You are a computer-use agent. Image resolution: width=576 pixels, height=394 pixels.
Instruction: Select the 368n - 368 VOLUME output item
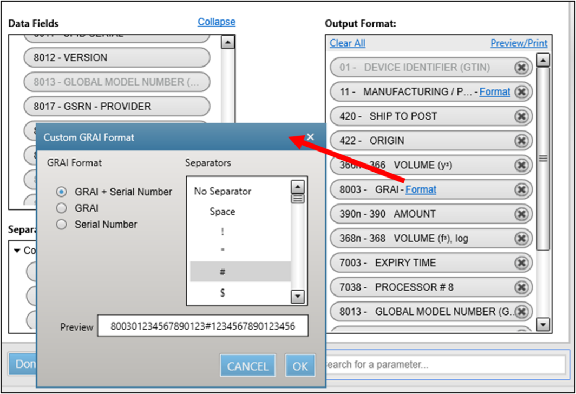click(x=431, y=238)
